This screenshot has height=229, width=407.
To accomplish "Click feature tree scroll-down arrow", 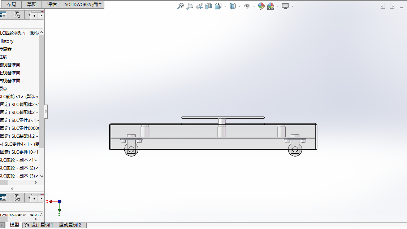I will 42,176.
